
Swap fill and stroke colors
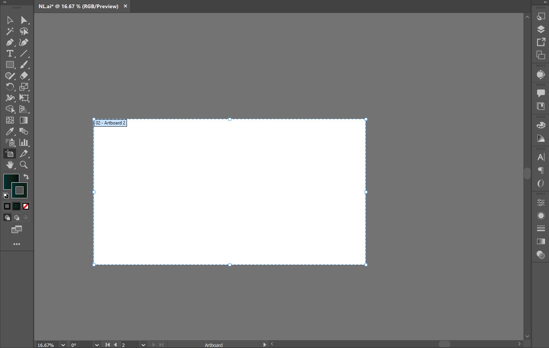click(26, 177)
